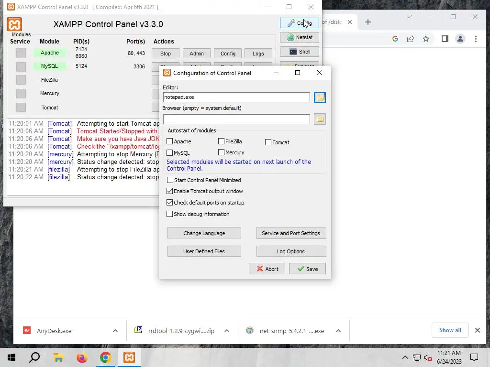Click Editor field containing notepad.exe
The image size is (490, 367).
pyautogui.click(x=236, y=97)
